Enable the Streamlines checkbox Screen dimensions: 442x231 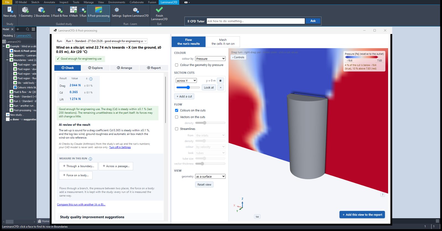[x=177, y=129]
